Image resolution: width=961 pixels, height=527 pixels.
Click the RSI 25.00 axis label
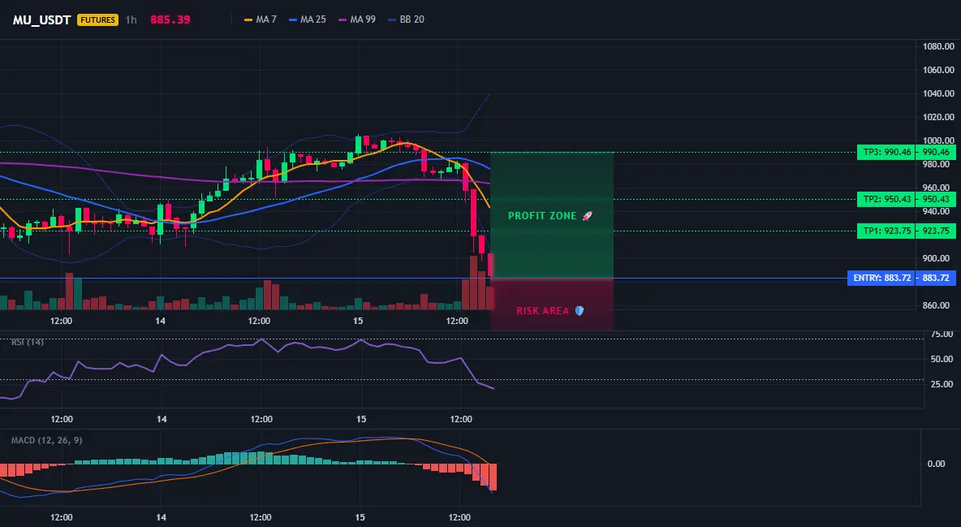tap(942, 385)
